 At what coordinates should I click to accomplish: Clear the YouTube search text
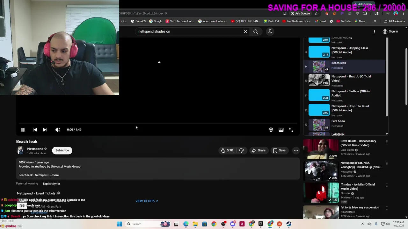(245, 31)
